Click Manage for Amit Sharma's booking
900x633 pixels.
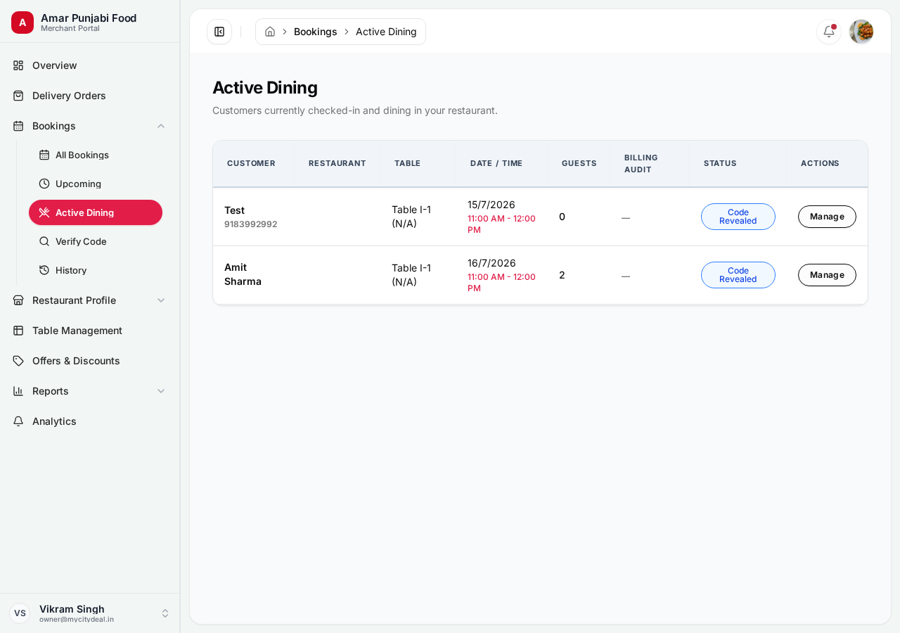click(827, 275)
